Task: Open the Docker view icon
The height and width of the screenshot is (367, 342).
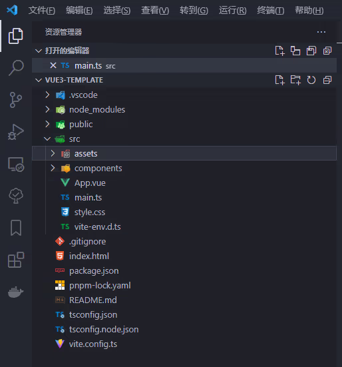Action: point(16,292)
